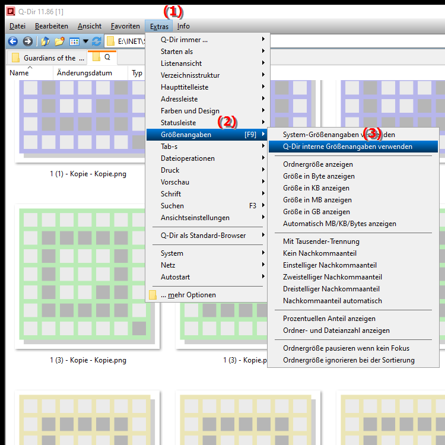Screen dimensions: 445x445
Task: Click the New folder icon
Action: (59, 42)
